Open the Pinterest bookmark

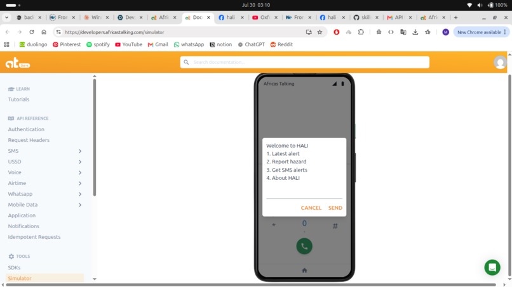[67, 44]
